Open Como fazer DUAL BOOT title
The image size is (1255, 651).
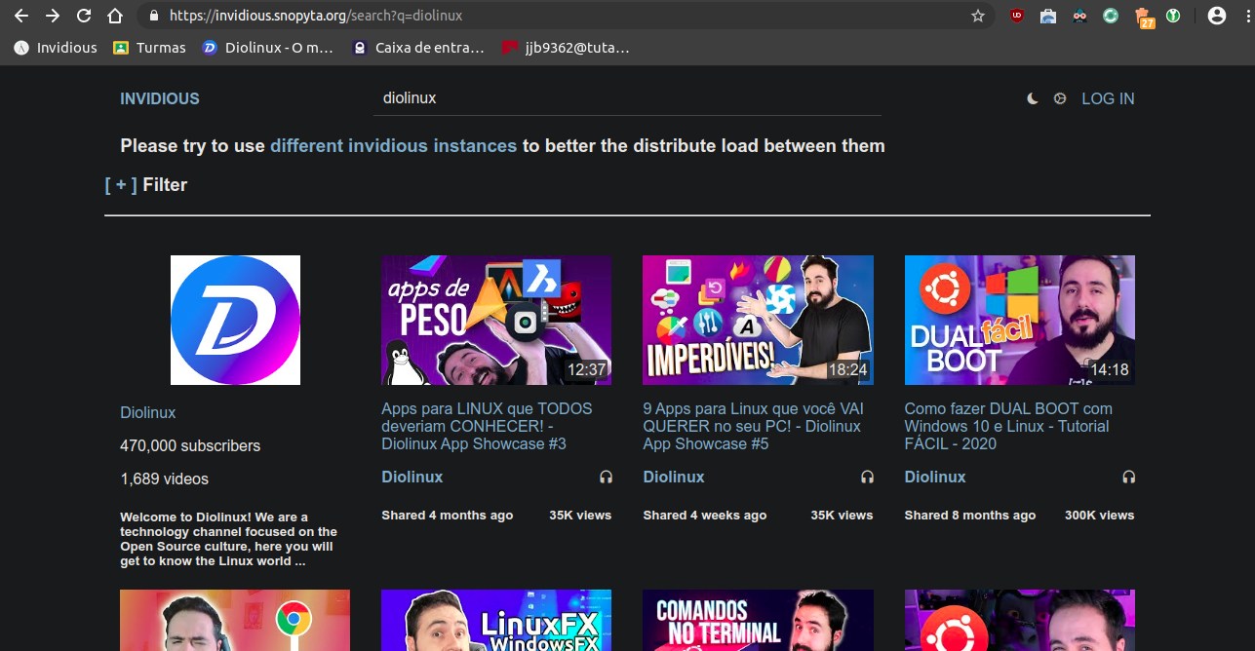click(x=1008, y=426)
